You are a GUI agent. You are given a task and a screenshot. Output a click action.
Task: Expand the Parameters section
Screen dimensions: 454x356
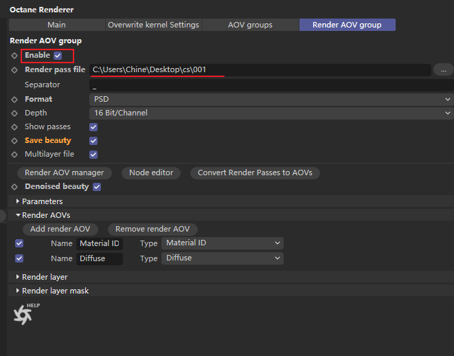231,201
